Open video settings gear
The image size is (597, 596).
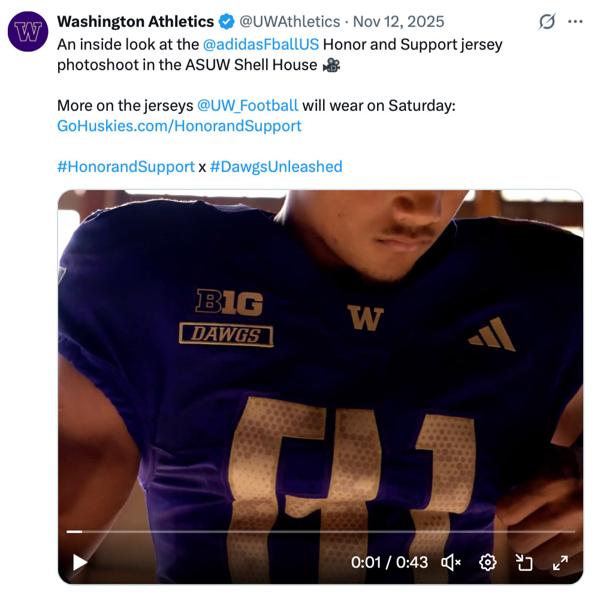488,562
